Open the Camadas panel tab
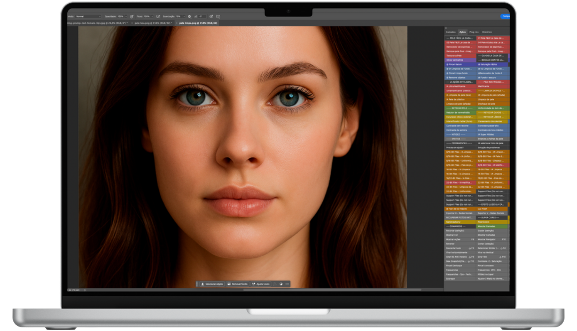577x331 pixels. coord(451,32)
